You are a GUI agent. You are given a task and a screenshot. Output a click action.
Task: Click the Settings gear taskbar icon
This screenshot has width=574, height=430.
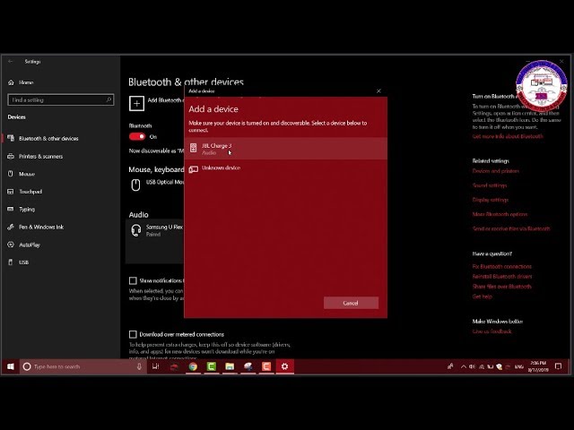285,366
